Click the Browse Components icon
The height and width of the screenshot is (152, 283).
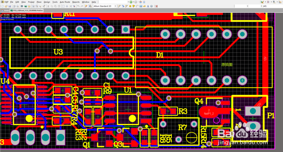coord(91,6)
